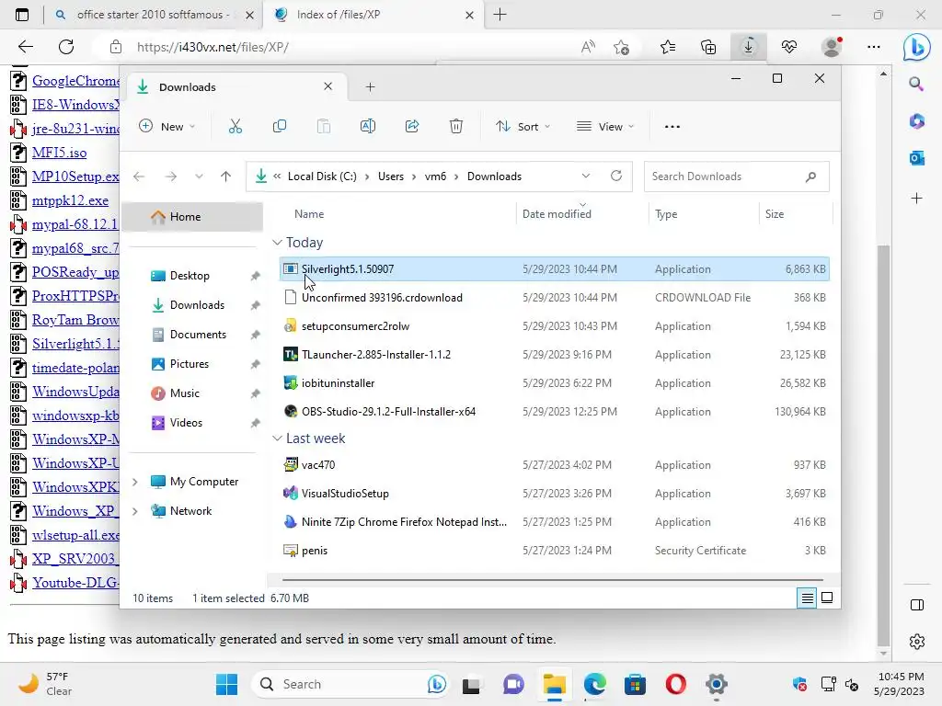Click the Share icon in Explorer toolbar
Screen dimensions: 942x706
coord(412,126)
